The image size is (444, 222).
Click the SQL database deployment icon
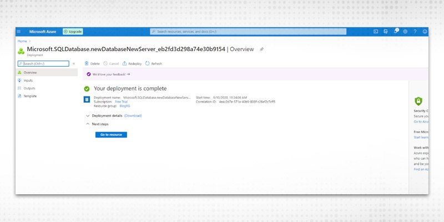point(87,100)
